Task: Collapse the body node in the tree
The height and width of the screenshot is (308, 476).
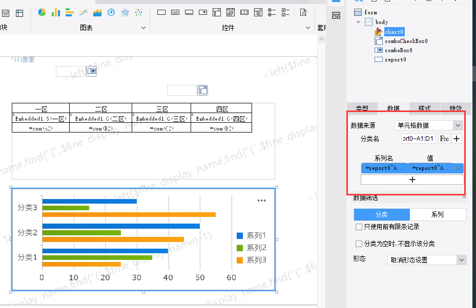Action: click(358, 22)
